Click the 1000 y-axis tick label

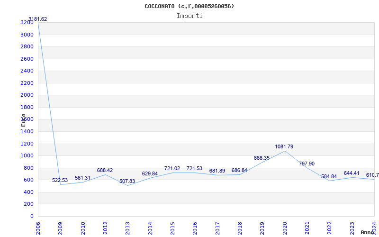pos(27,156)
